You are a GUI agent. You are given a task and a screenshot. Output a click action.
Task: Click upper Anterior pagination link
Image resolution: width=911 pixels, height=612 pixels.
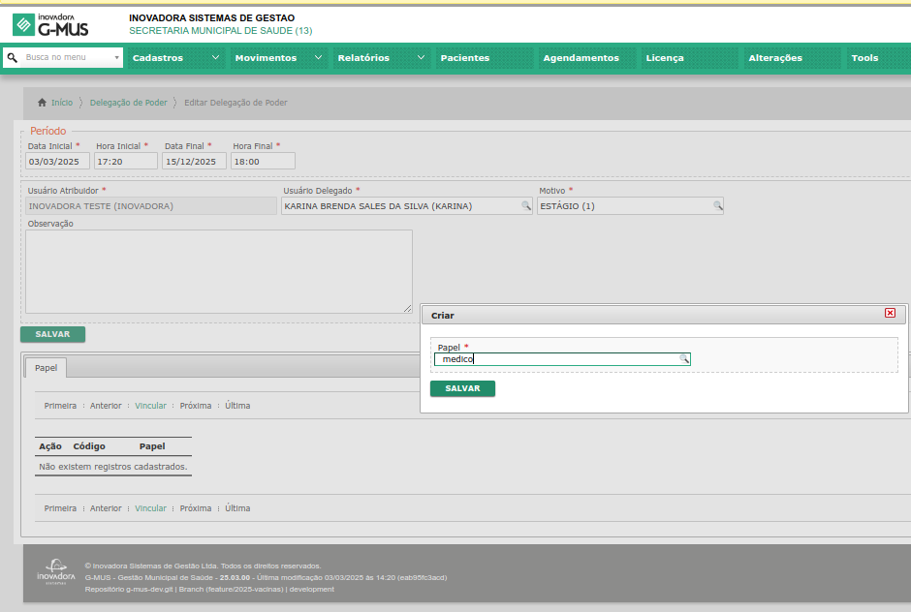click(x=106, y=406)
